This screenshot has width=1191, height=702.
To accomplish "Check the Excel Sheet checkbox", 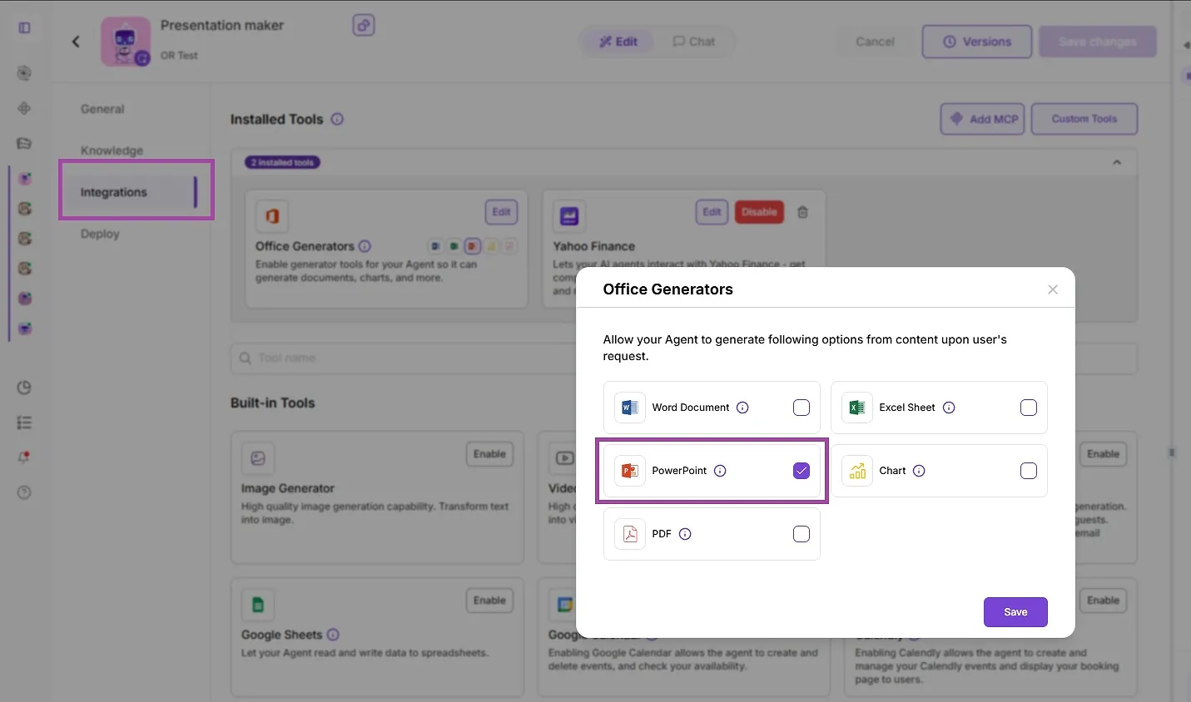I will pos(1029,408).
